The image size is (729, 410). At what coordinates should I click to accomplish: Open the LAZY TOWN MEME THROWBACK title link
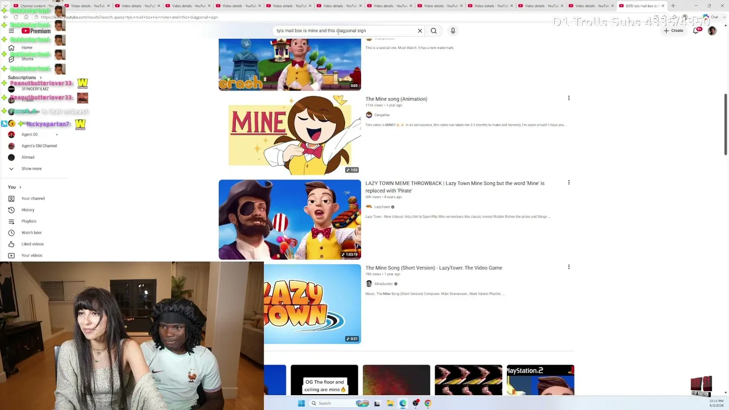455,187
